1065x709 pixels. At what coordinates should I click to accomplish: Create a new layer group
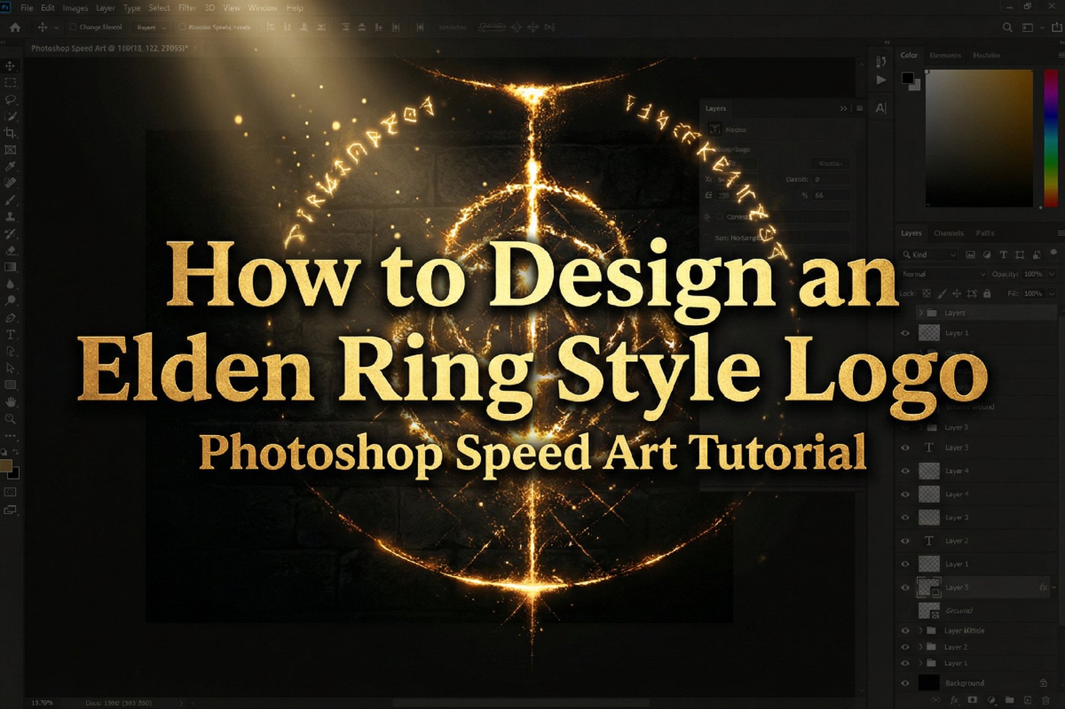1009,700
